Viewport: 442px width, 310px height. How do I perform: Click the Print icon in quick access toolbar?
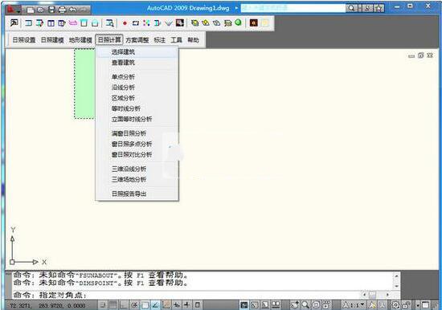[62, 10]
